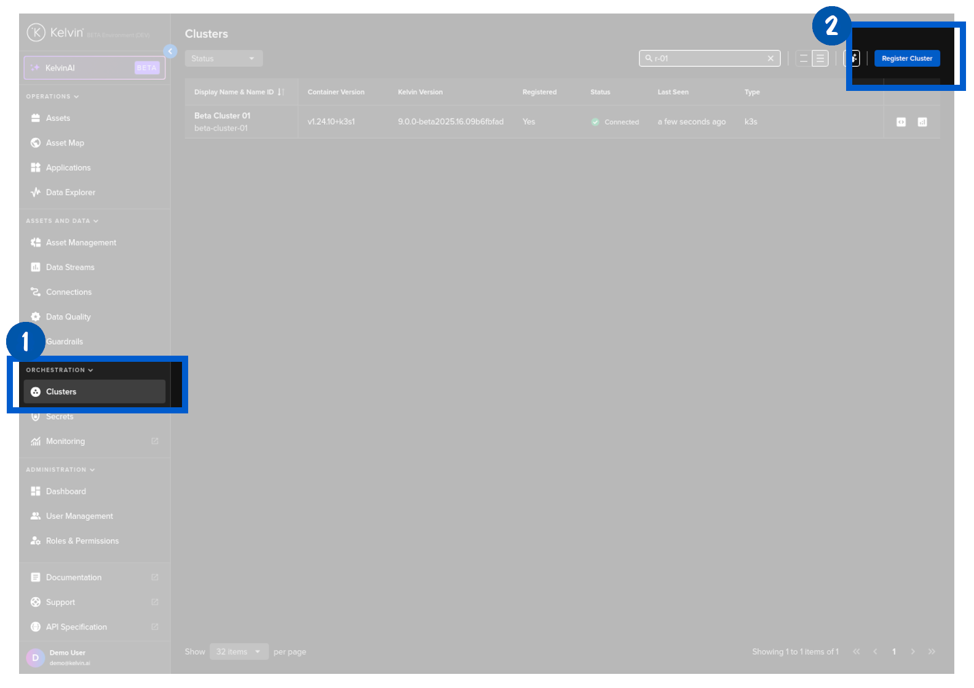
Task: Click the Register Cluster button
Action: (906, 58)
